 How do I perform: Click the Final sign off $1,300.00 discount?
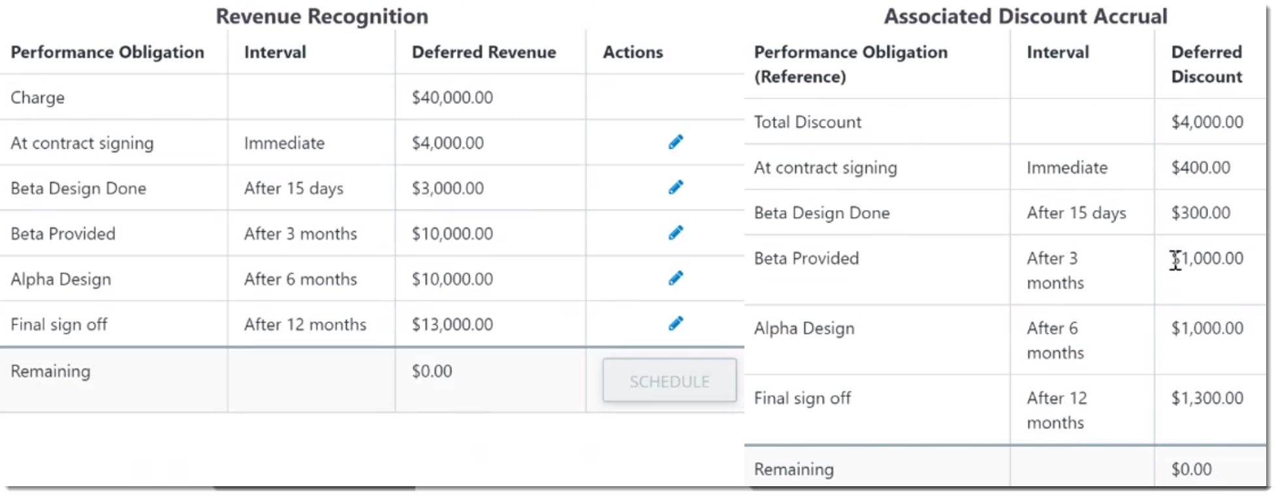point(1207,398)
